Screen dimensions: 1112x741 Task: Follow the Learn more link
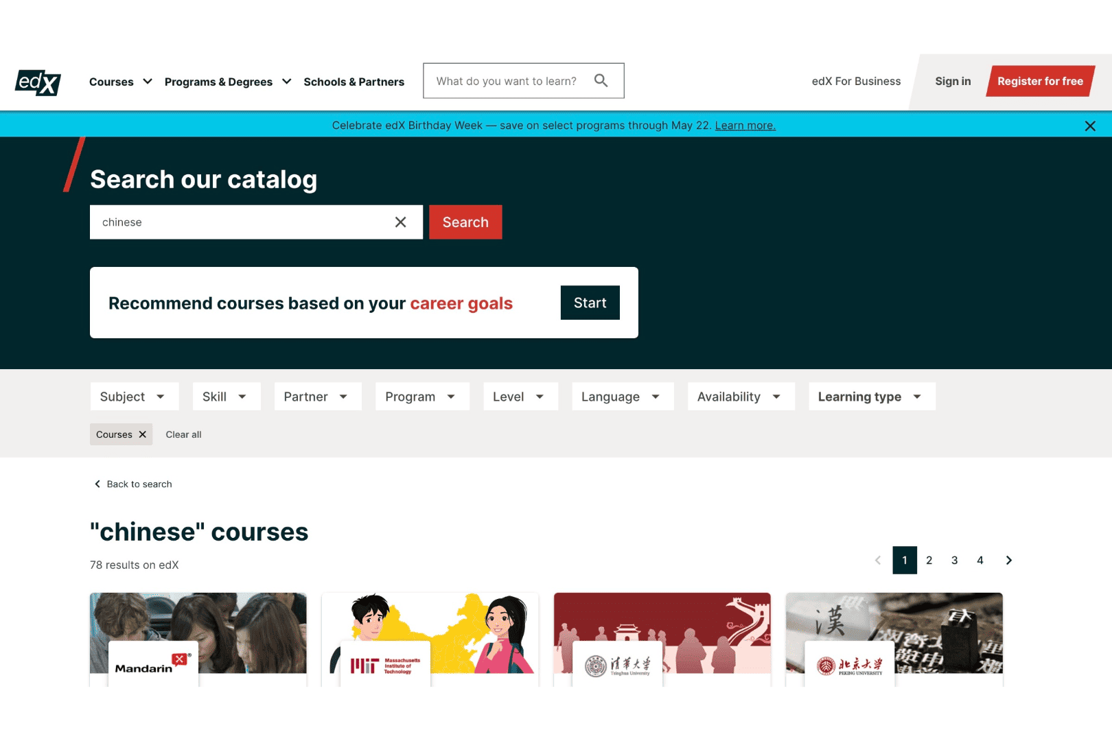coord(745,126)
